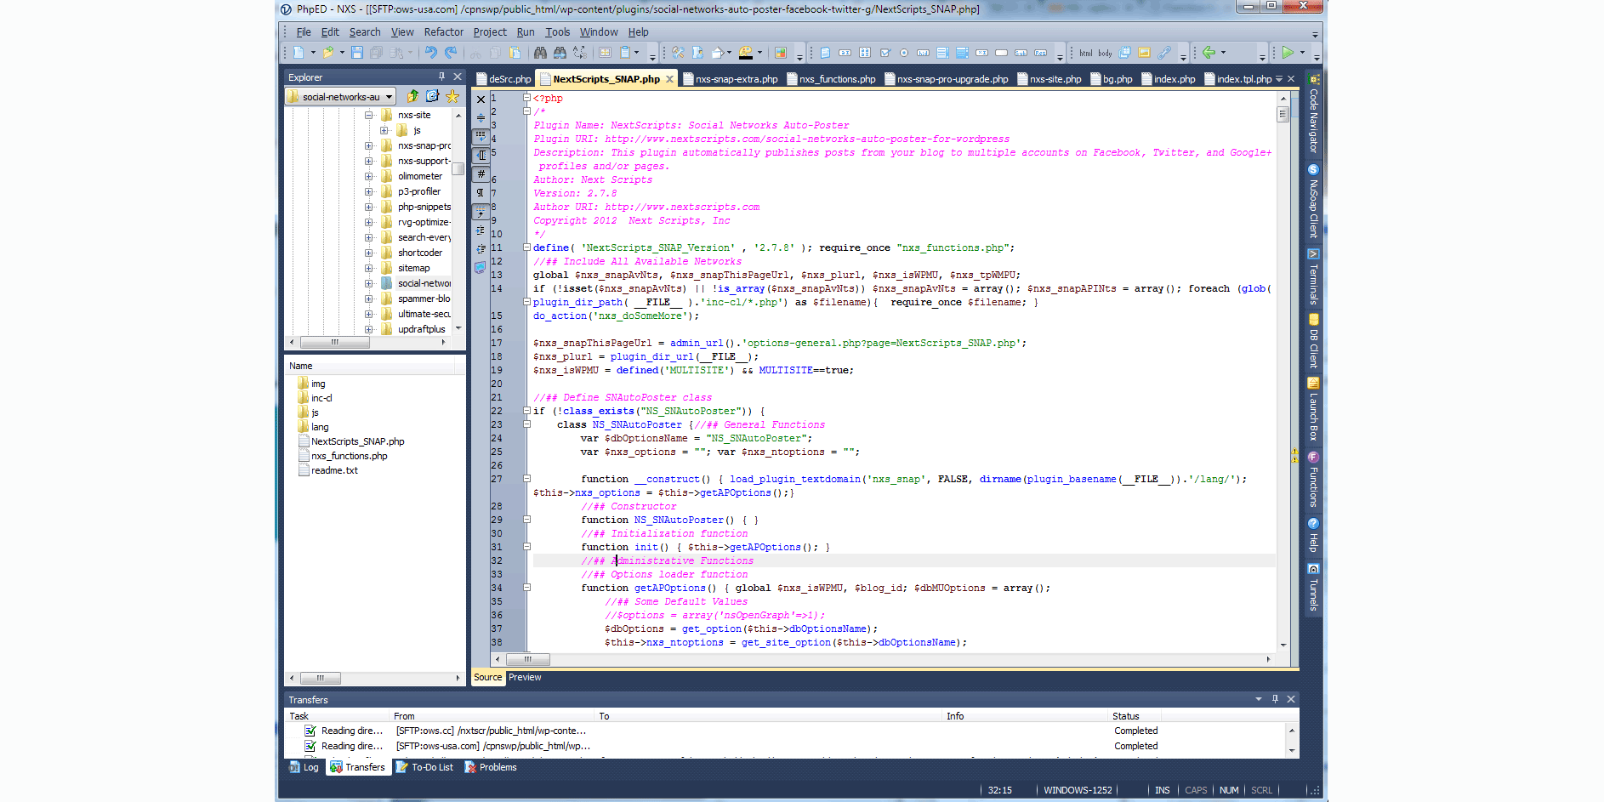1604x802 pixels.
Task: Run the script with the green play button
Action: click(1288, 53)
